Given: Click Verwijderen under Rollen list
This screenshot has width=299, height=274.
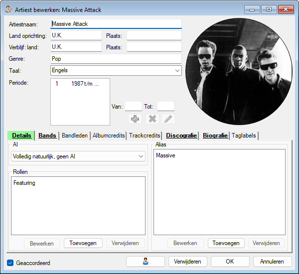Looking at the screenshot, I should [x=125, y=243].
